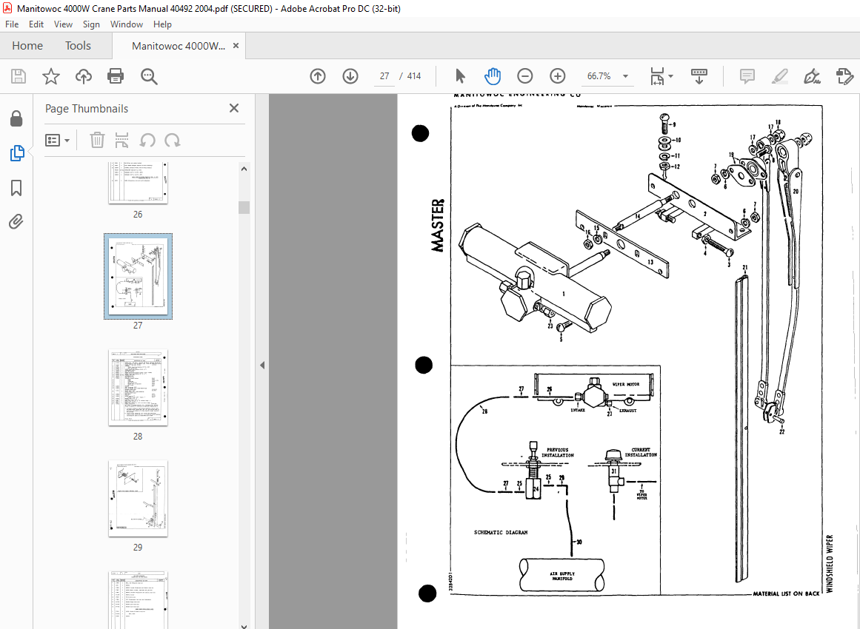The image size is (860, 629).
Task: Open the File menu
Action: point(12,24)
